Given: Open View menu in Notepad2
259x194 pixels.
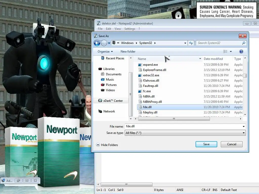Looking at the screenshot, I should pos(118,29).
